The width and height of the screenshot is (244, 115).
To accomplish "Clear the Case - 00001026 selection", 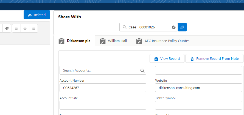I will (174, 27).
